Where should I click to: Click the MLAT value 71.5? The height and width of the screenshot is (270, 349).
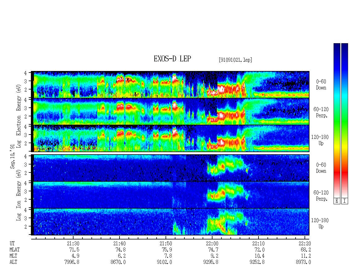tap(74, 250)
